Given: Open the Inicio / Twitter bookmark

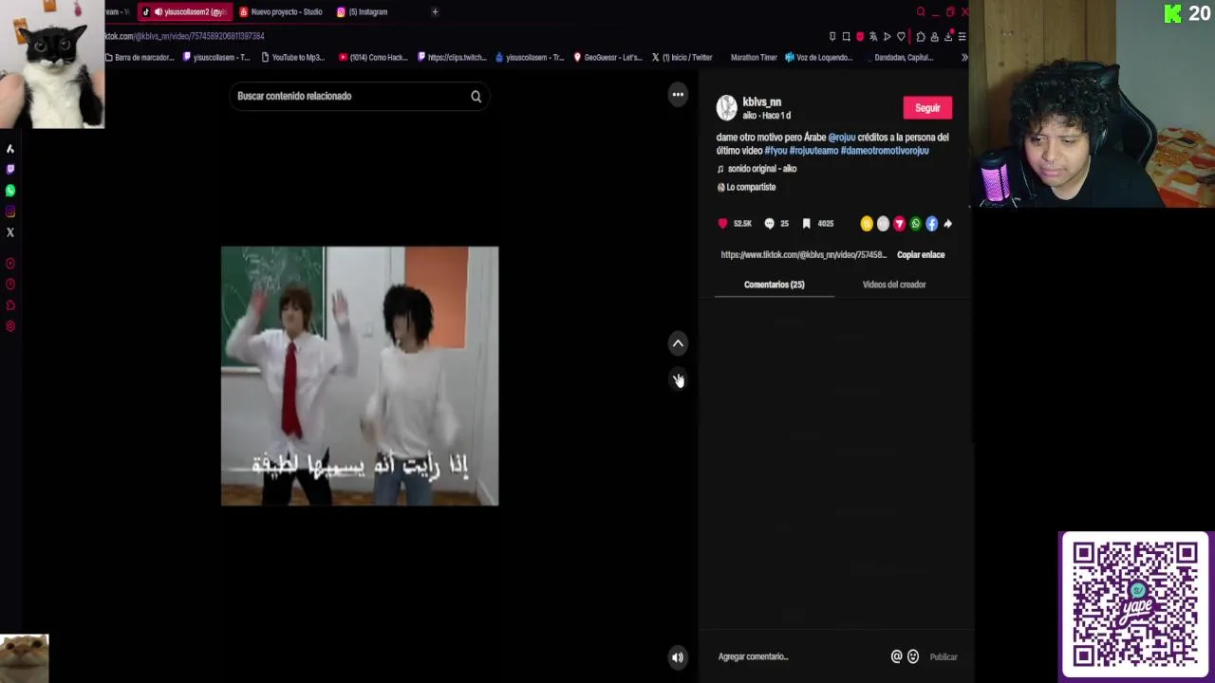Looking at the screenshot, I should point(682,57).
